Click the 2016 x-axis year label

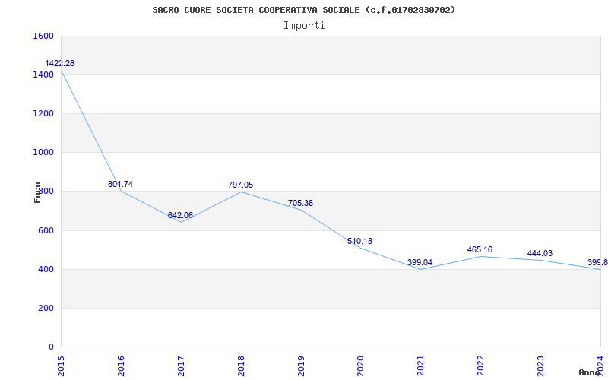click(x=121, y=366)
